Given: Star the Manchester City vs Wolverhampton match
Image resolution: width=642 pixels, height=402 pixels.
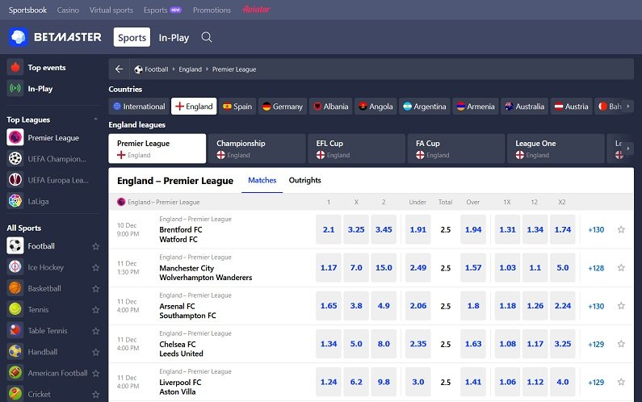Looking at the screenshot, I should [621, 268].
